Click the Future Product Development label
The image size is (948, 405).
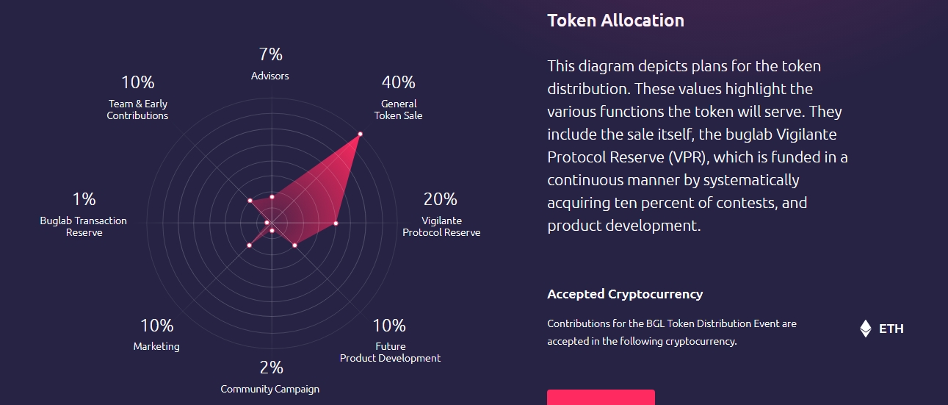click(x=390, y=352)
